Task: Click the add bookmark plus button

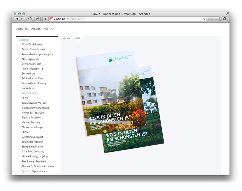Action: coord(46,19)
